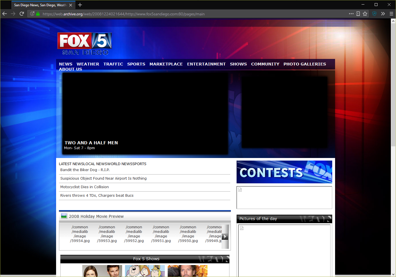Open gallery image 59954.jpg

click(80, 234)
